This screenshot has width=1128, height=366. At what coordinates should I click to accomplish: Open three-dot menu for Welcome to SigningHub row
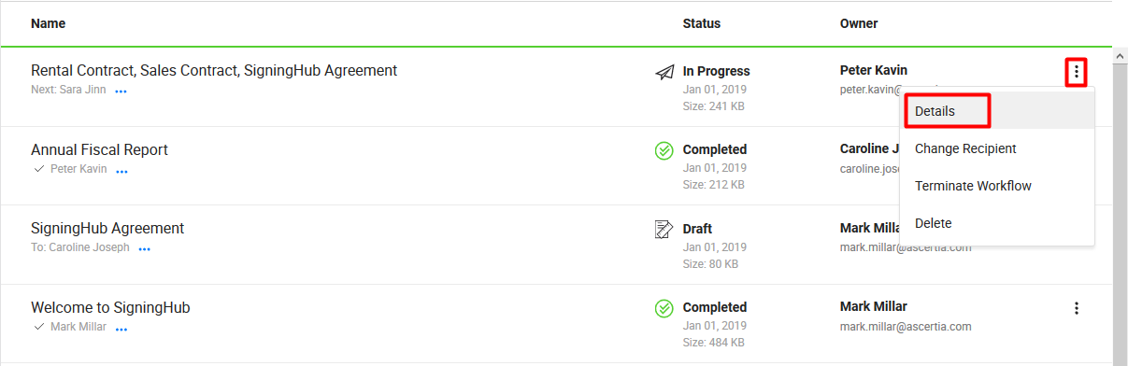coord(1077,307)
